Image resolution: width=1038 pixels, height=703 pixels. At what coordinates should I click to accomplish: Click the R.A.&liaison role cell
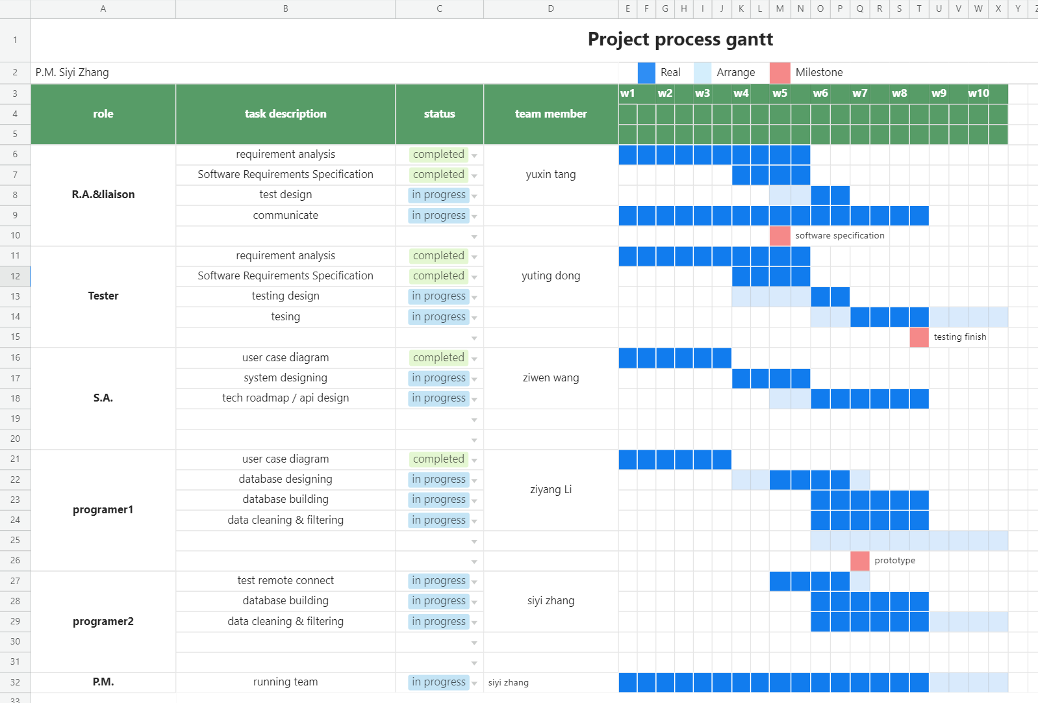(103, 195)
